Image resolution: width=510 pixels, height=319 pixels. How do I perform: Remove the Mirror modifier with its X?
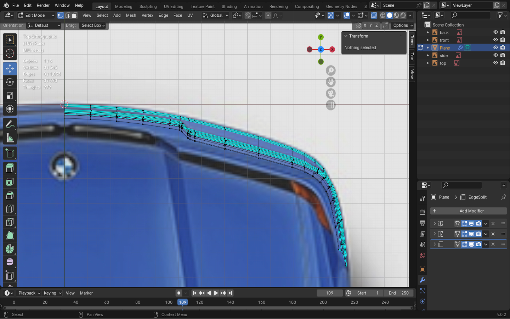(493, 224)
